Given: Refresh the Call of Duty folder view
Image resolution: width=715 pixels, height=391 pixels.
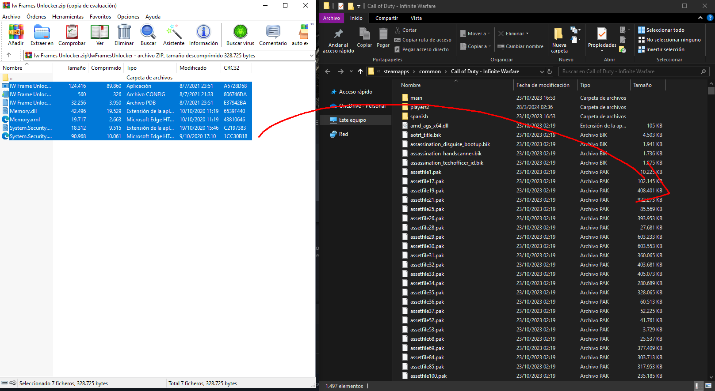Looking at the screenshot, I should click(550, 71).
